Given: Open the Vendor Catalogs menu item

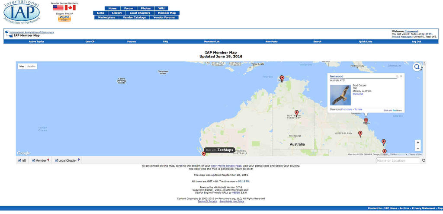Looking at the screenshot, I should point(134,17).
